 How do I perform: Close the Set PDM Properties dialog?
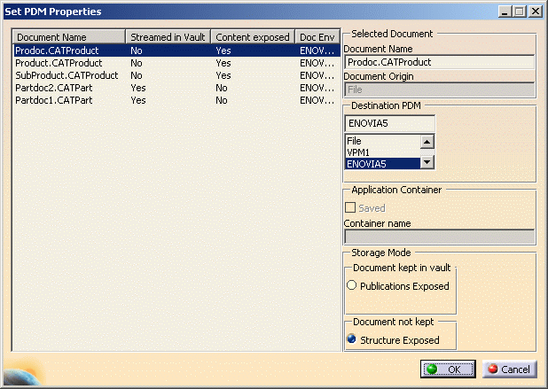534,12
